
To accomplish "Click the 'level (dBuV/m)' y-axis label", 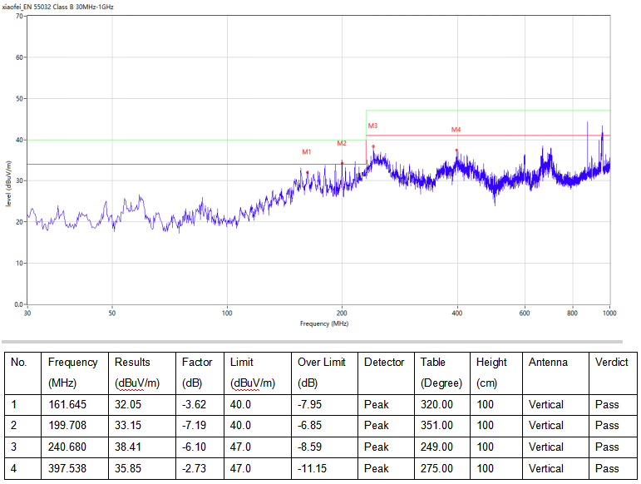I will click(x=8, y=184).
